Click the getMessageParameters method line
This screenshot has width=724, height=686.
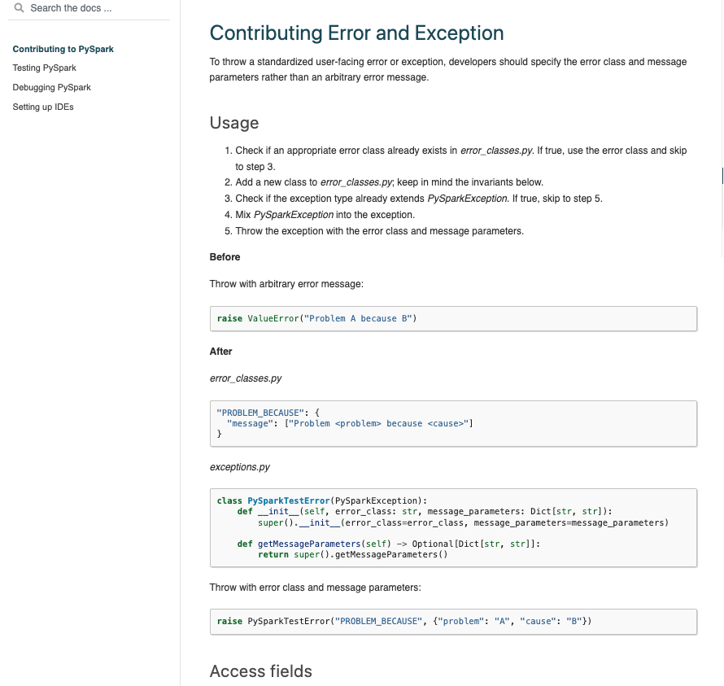388,544
